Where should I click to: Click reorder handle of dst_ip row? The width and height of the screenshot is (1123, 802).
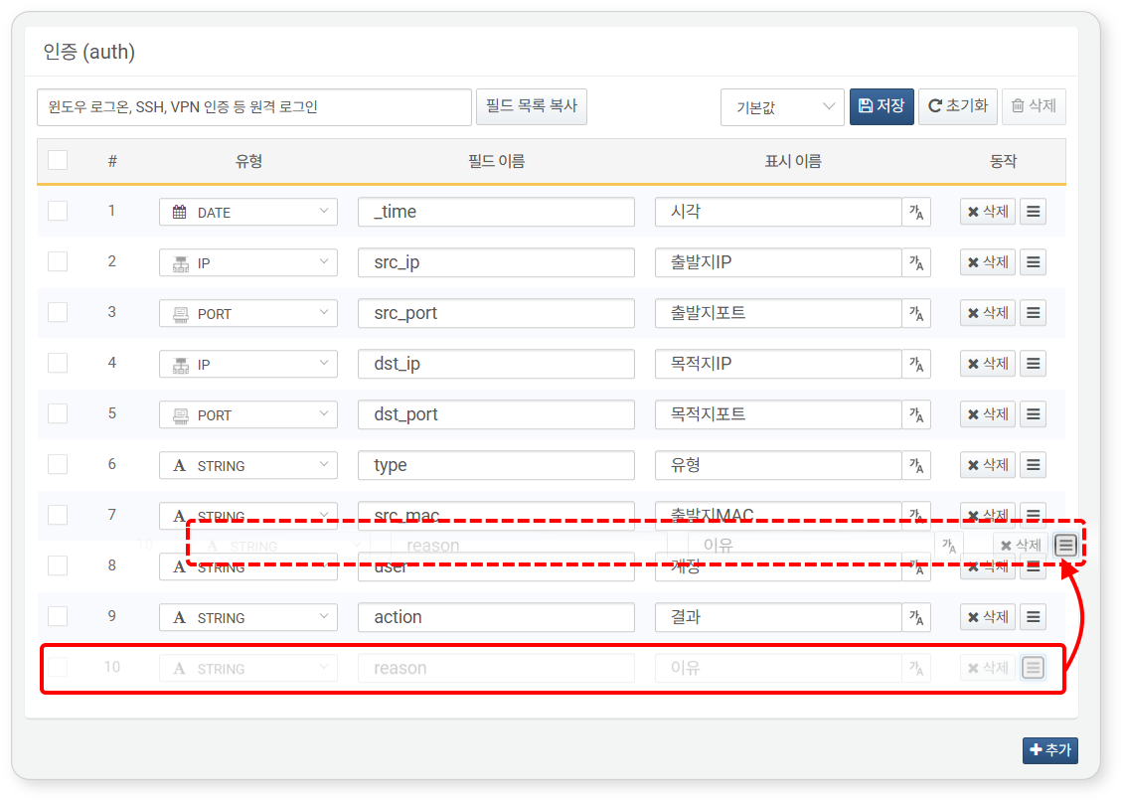(x=1033, y=364)
